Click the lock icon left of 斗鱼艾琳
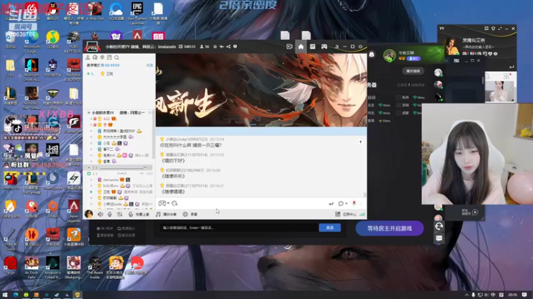The height and width of the screenshot is (299, 533). pos(372,54)
